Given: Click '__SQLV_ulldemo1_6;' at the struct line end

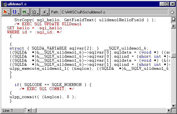Looking at the screenshot, I should pyautogui.click(x=126, y=48).
